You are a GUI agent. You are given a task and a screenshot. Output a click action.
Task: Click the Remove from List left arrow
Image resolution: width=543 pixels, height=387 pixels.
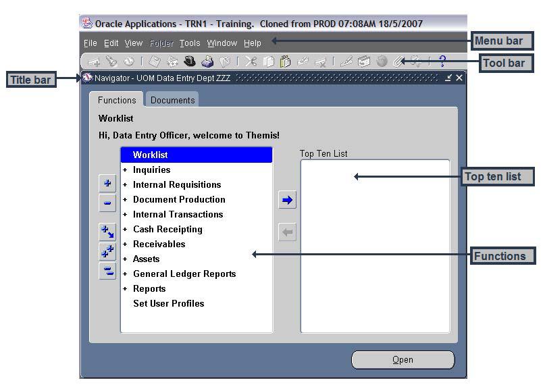pos(287,232)
